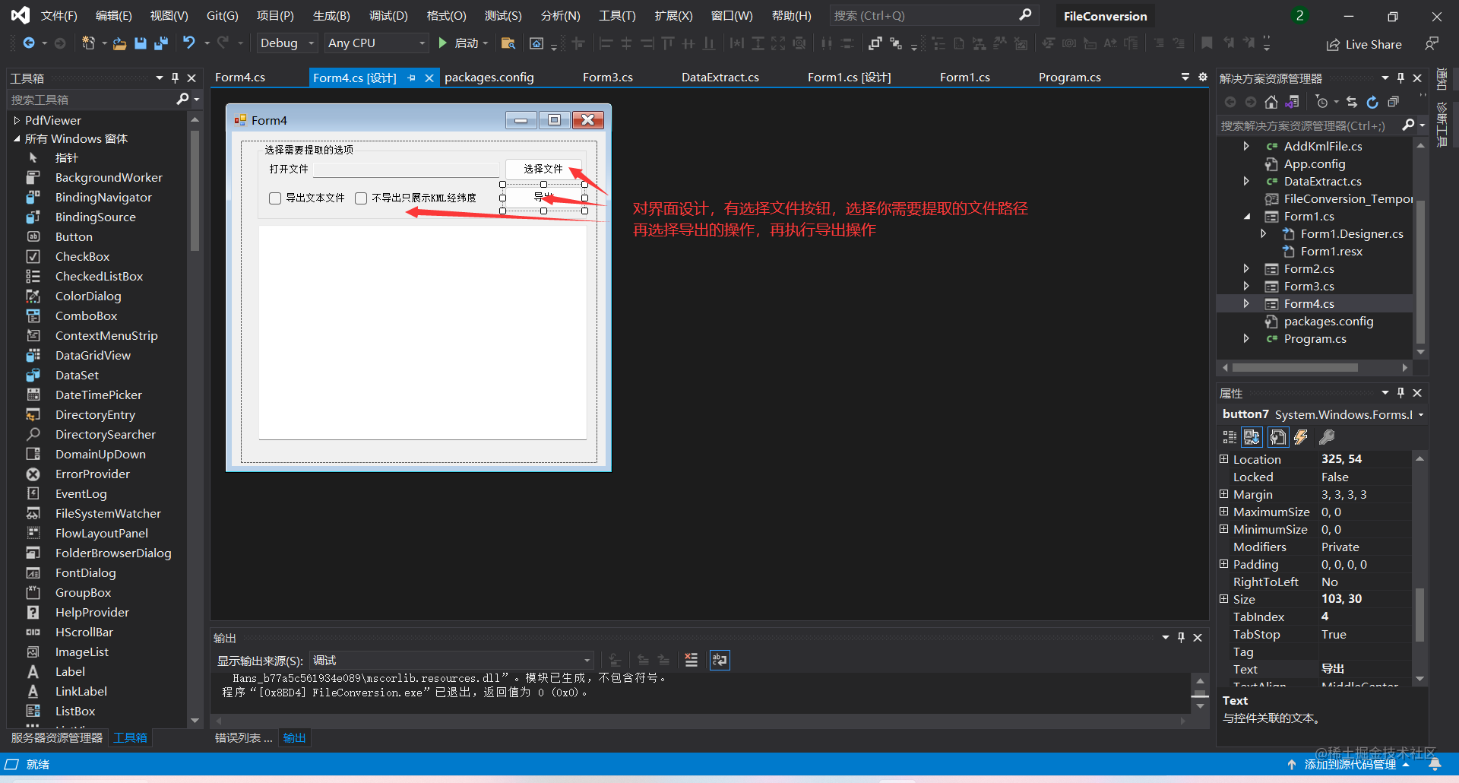Click the collapse all icon in Solution Explorer

click(x=1393, y=102)
